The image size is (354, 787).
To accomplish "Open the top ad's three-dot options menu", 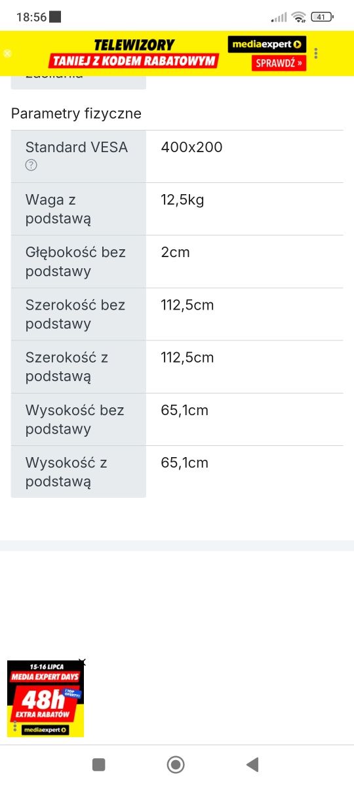I will coord(316,54).
